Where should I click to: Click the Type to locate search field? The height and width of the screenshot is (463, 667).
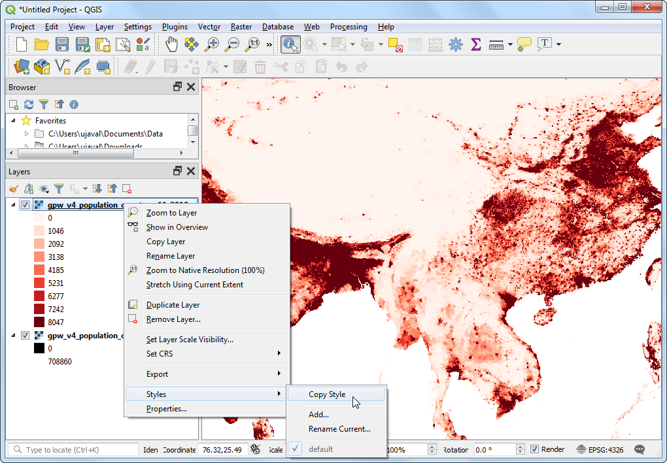click(72, 449)
